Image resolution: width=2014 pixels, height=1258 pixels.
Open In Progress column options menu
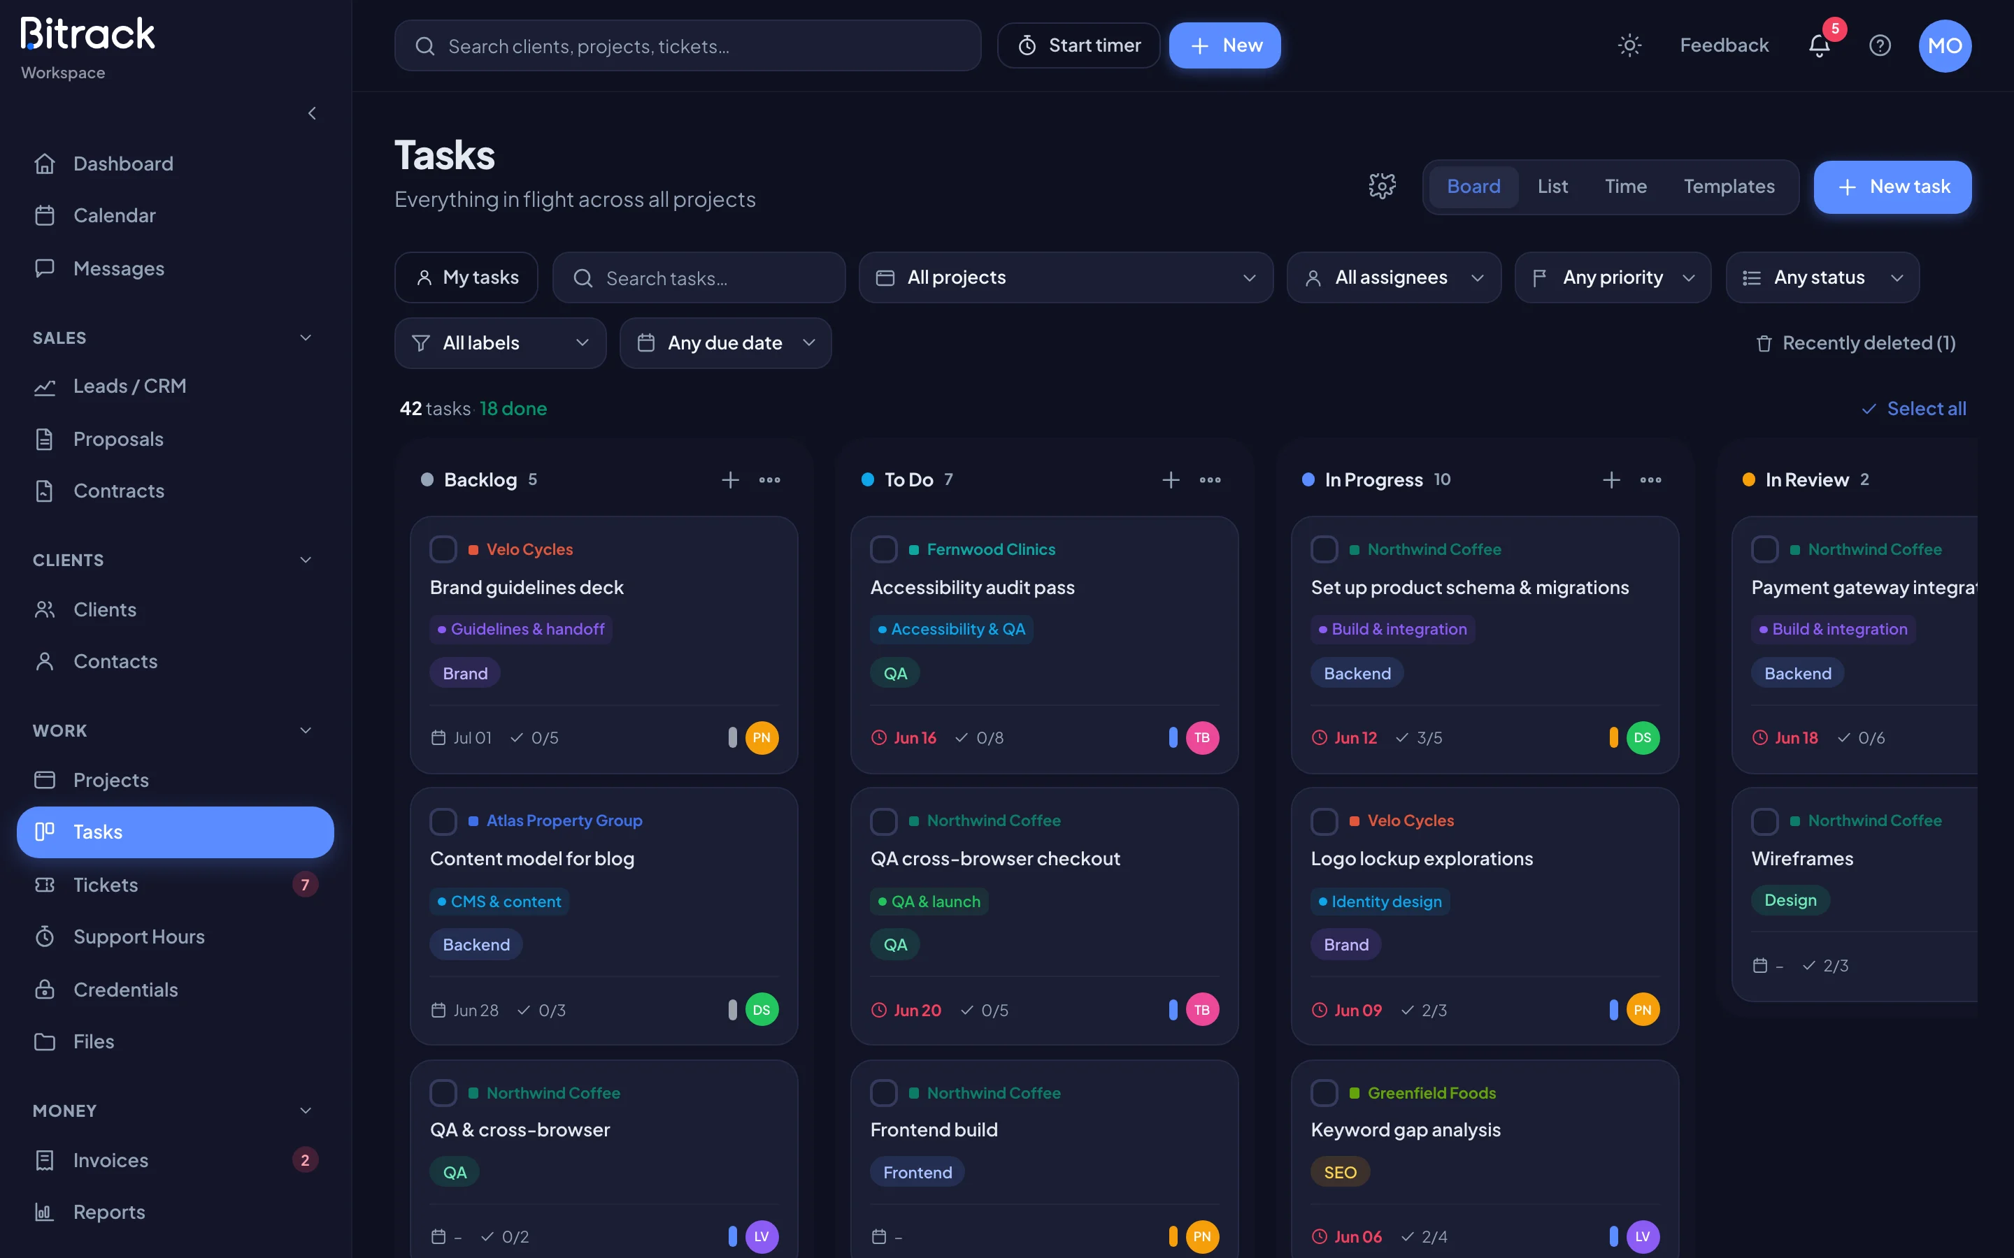pyautogui.click(x=1650, y=479)
